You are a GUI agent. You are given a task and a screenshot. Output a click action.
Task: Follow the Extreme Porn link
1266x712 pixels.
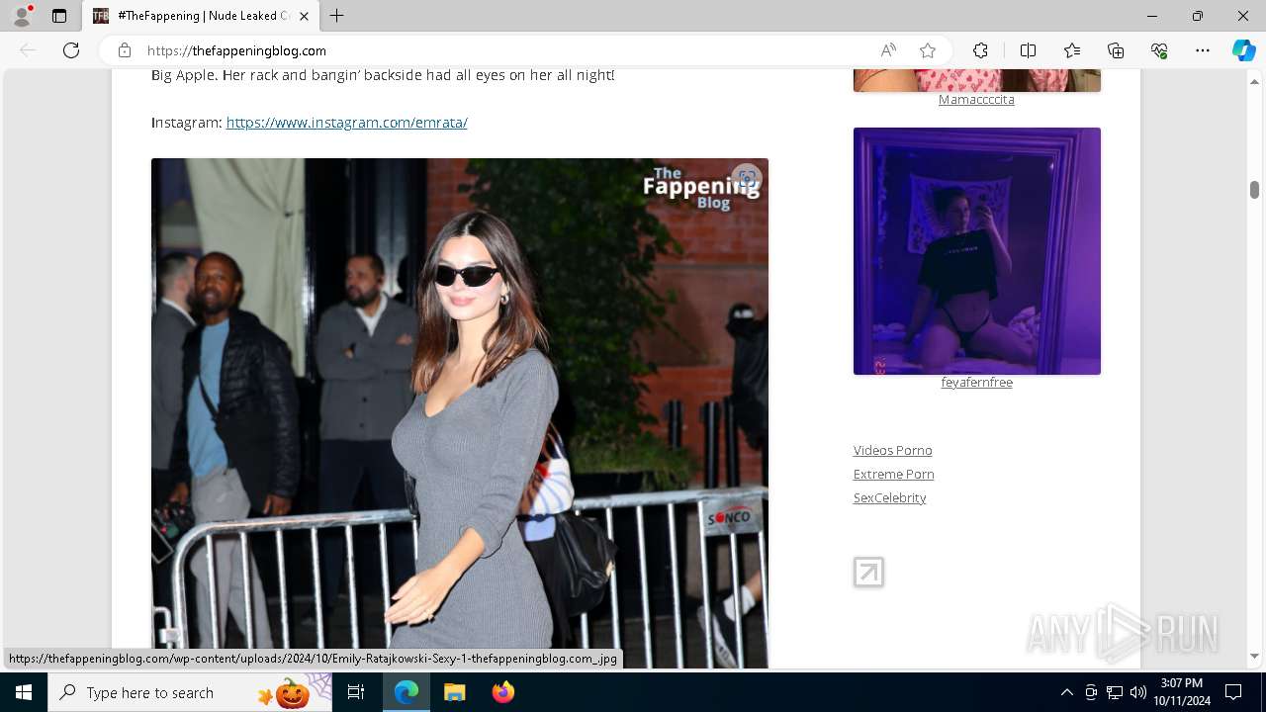893,474
